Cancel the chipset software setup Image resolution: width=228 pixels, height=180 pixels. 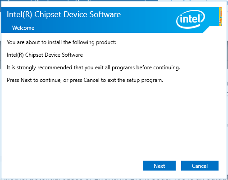click(x=200, y=166)
